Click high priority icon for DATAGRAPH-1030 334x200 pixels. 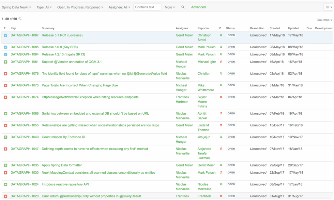pyautogui.click(x=221, y=173)
